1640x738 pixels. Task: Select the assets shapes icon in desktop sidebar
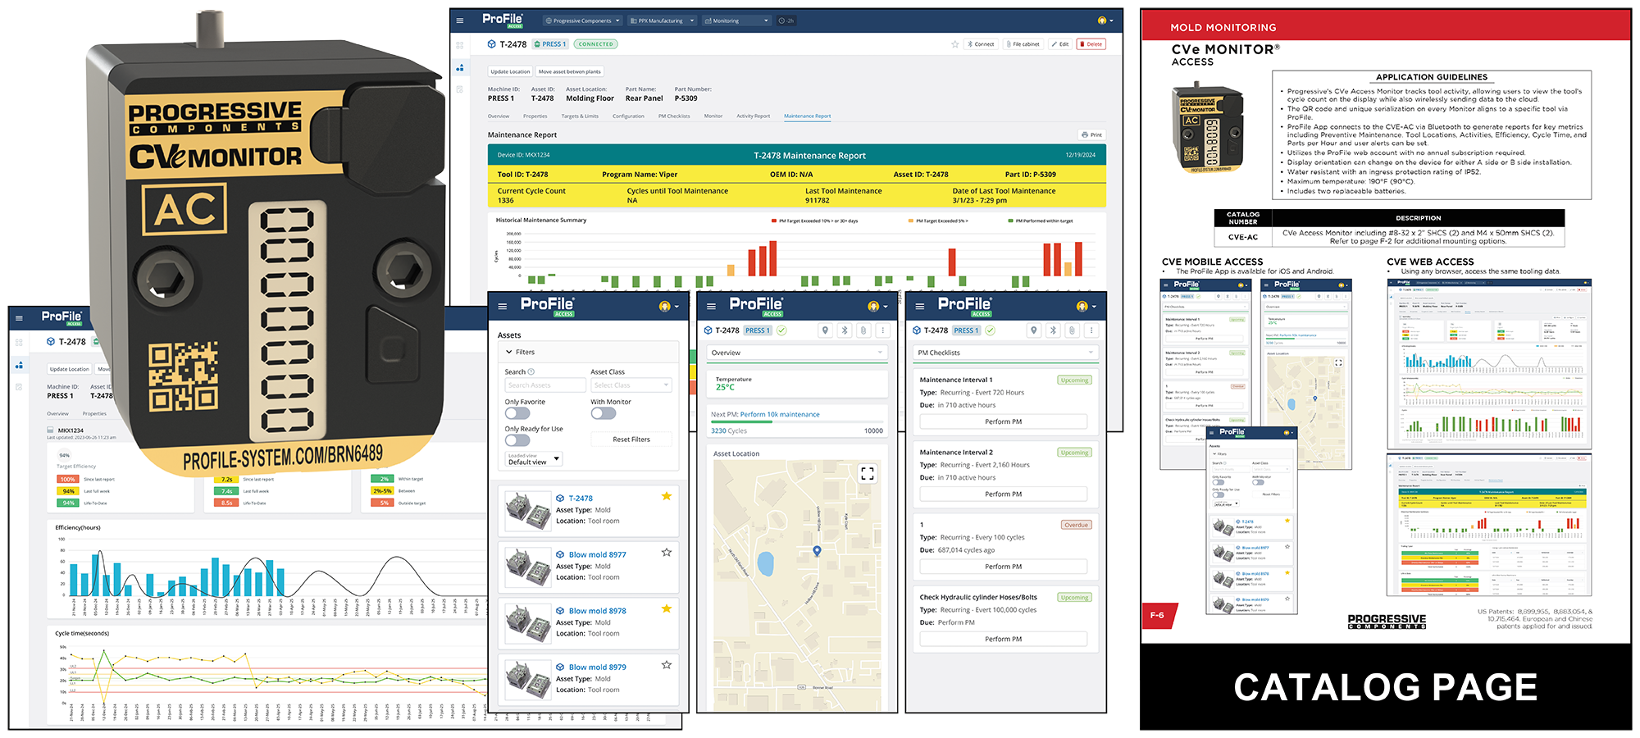pyautogui.click(x=460, y=67)
